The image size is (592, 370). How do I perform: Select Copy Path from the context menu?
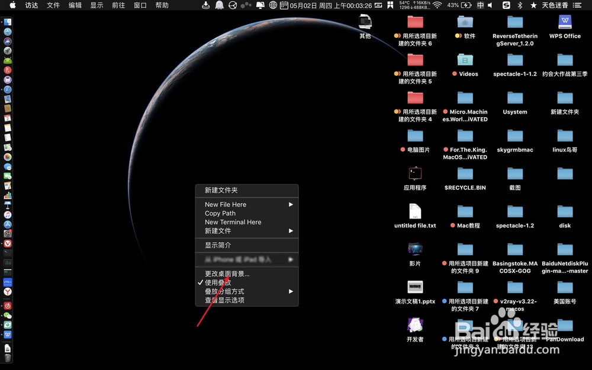tap(220, 213)
